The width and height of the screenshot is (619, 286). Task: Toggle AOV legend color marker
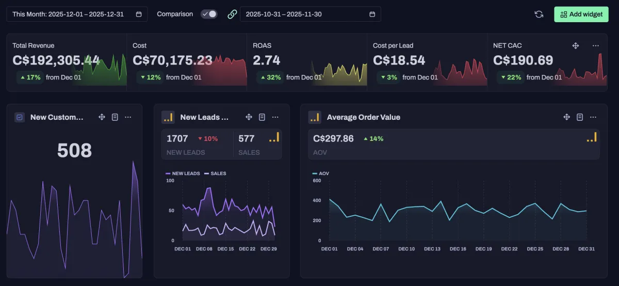tap(315, 173)
